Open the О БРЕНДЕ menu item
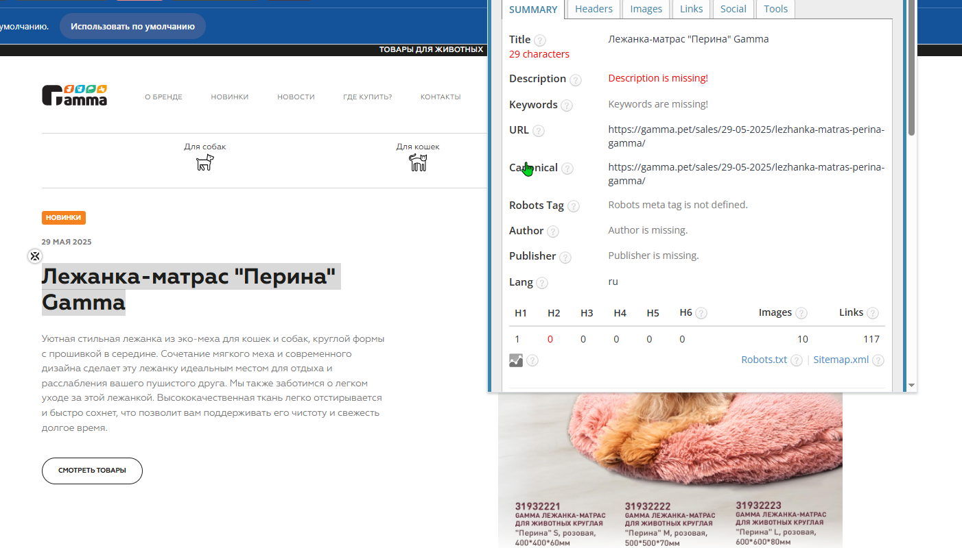962x548 pixels. pos(163,97)
